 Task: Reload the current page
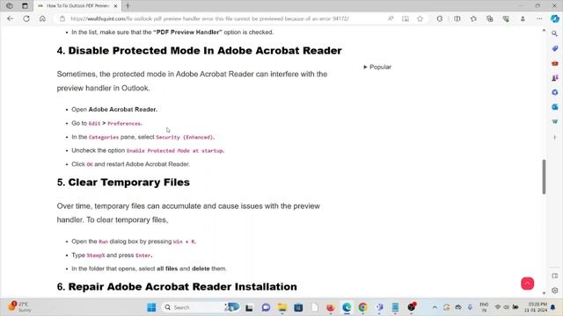click(26, 18)
